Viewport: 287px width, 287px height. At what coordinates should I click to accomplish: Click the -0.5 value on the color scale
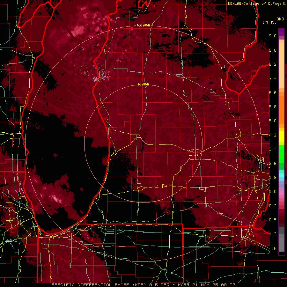click(271, 220)
